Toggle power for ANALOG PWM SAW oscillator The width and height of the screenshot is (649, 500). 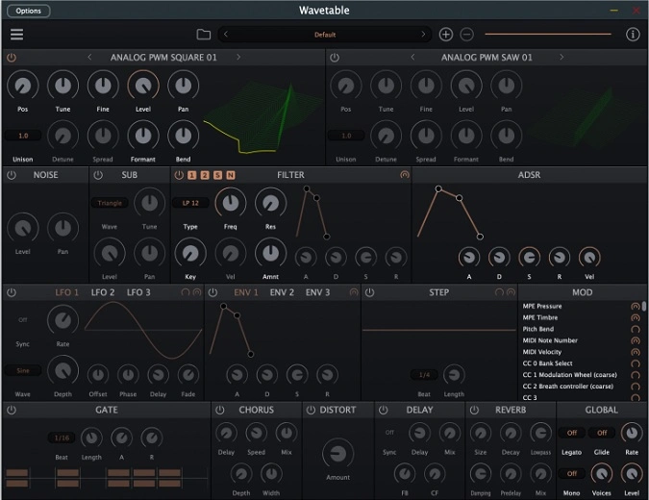[x=335, y=58]
